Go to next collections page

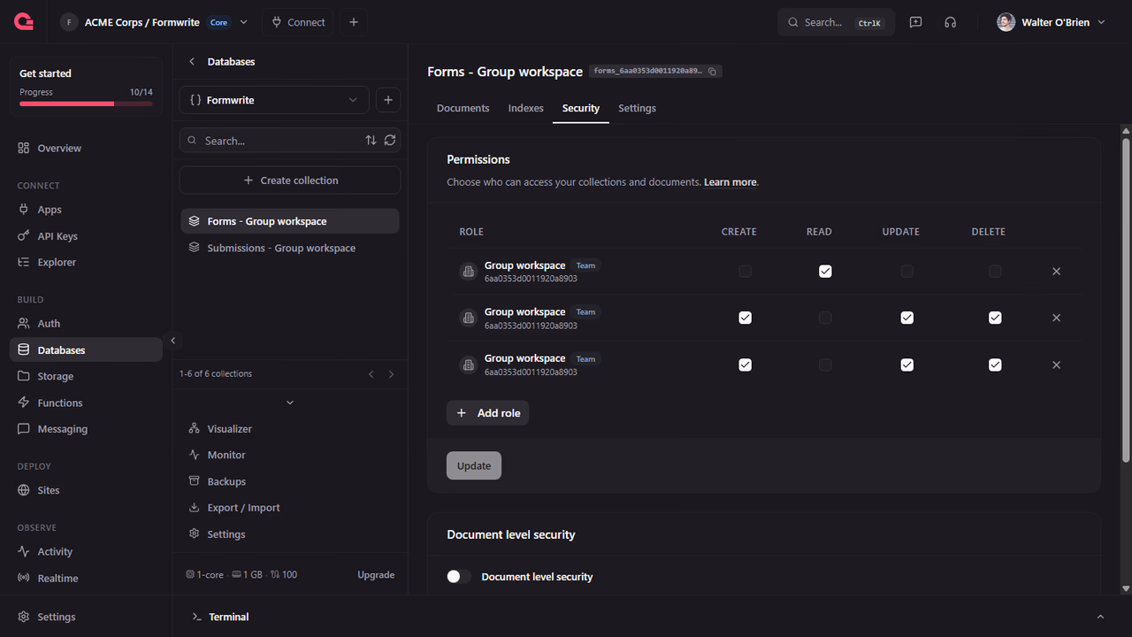pyautogui.click(x=391, y=374)
